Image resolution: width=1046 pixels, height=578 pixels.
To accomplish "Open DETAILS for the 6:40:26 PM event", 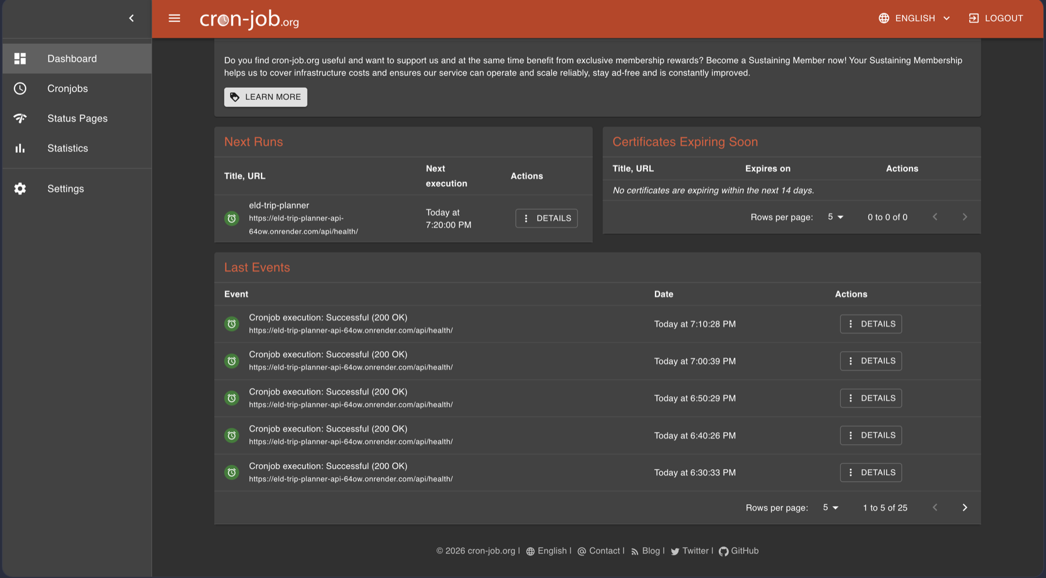I will point(871,435).
